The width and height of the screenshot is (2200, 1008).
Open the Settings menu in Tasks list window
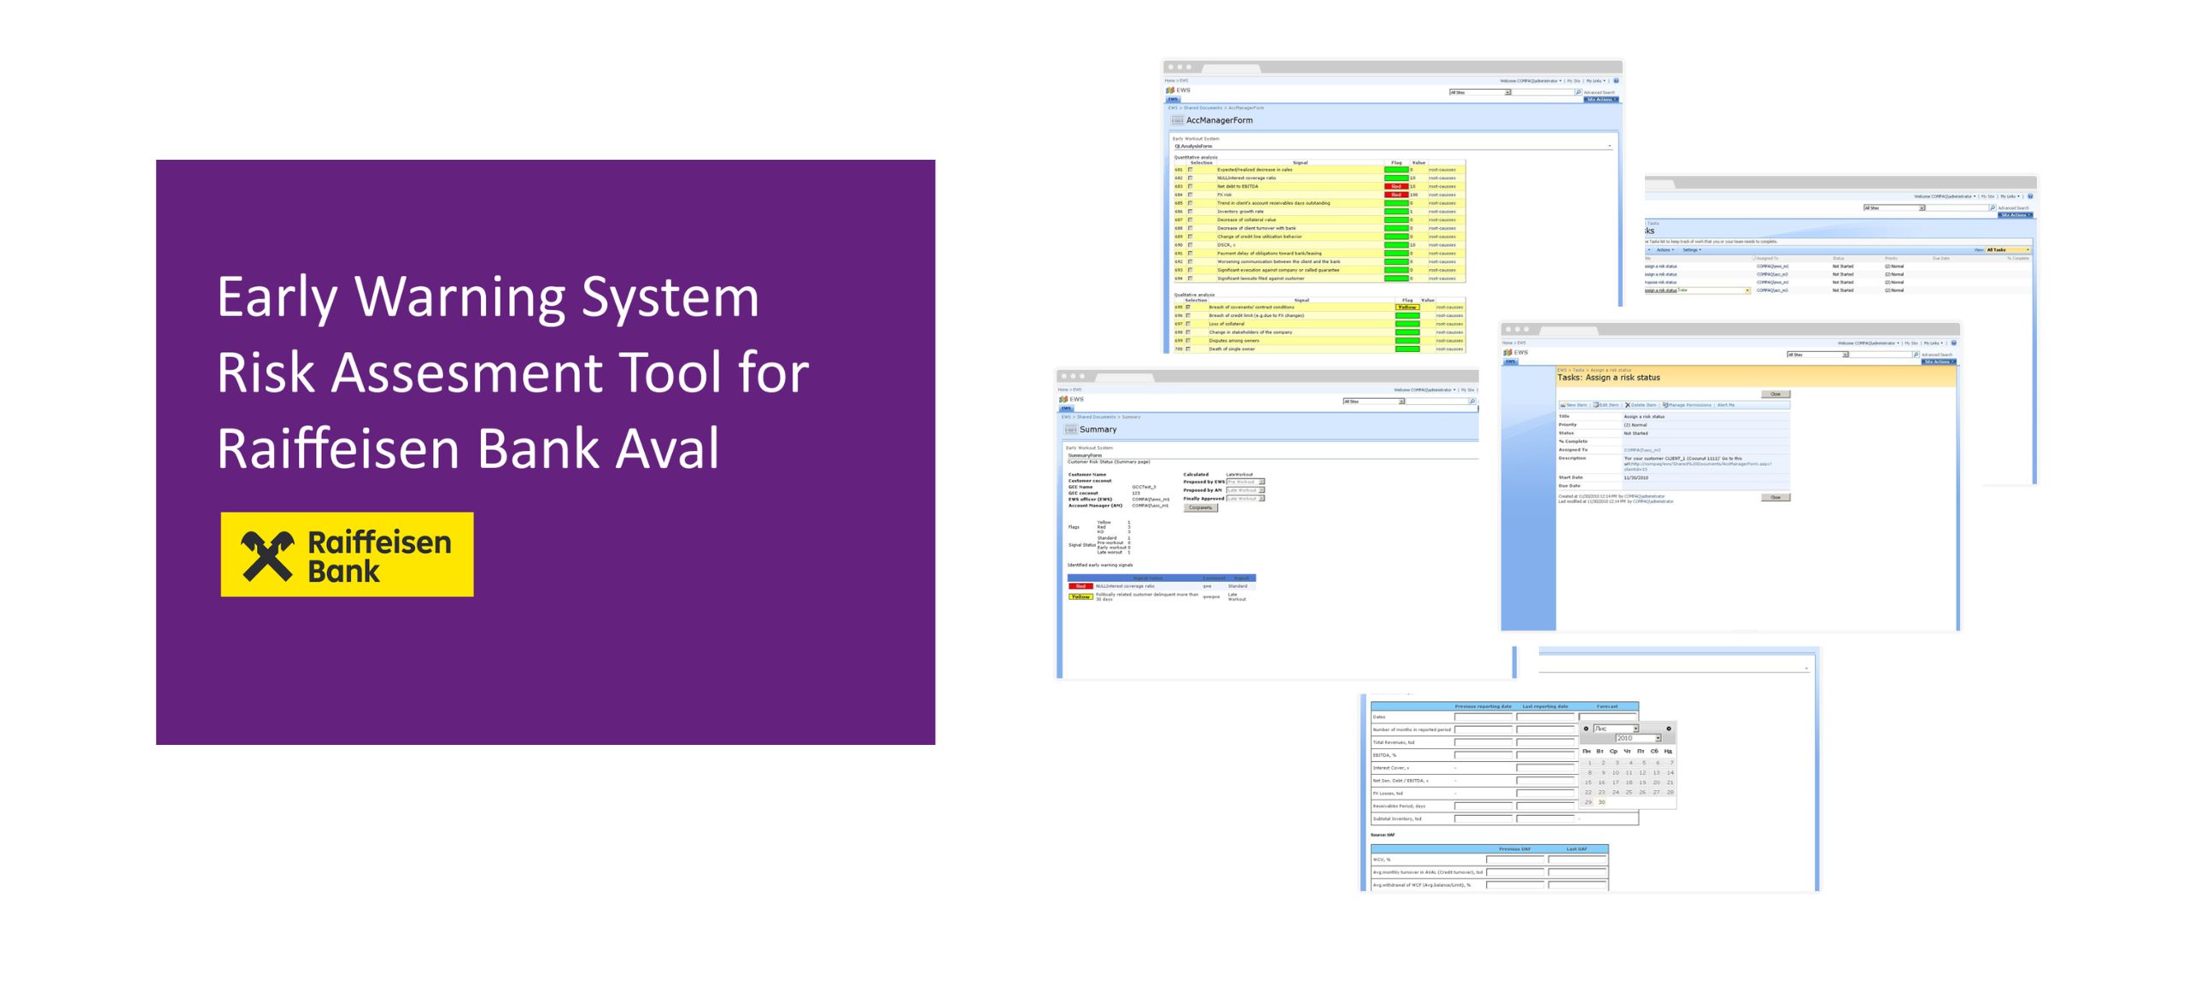pyautogui.click(x=1692, y=249)
